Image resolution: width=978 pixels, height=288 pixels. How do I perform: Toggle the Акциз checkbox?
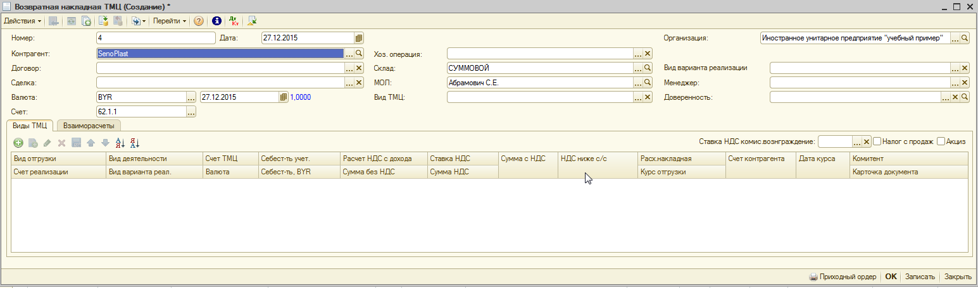(941, 141)
